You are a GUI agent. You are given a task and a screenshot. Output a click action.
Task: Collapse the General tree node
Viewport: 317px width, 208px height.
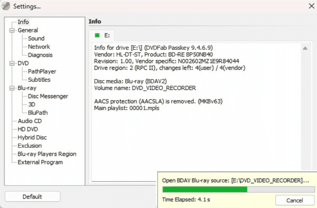point(12,30)
